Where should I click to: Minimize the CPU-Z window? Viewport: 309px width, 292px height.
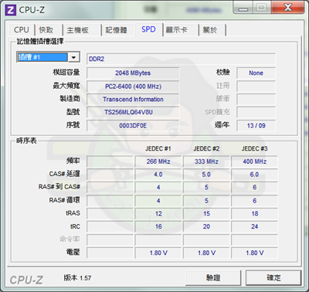click(x=243, y=8)
